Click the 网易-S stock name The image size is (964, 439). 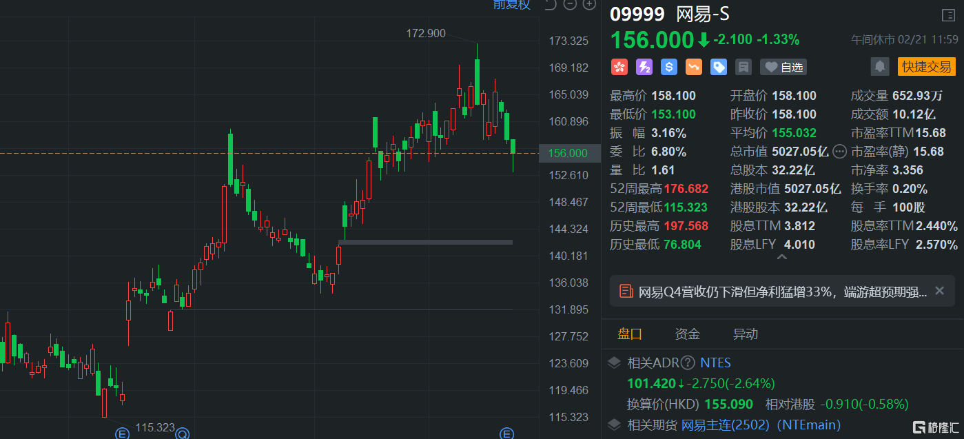(703, 14)
